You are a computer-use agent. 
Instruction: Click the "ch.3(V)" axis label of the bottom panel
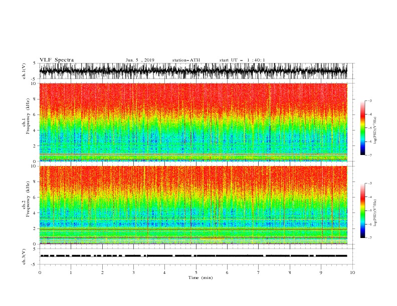click(x=24, y=256)
